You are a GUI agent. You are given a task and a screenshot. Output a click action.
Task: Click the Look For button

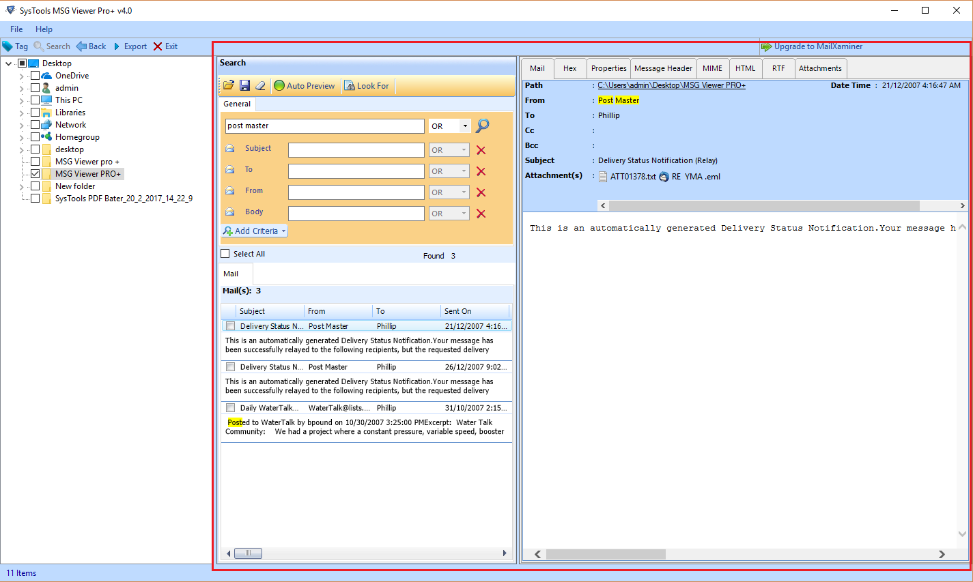(367, 86)
